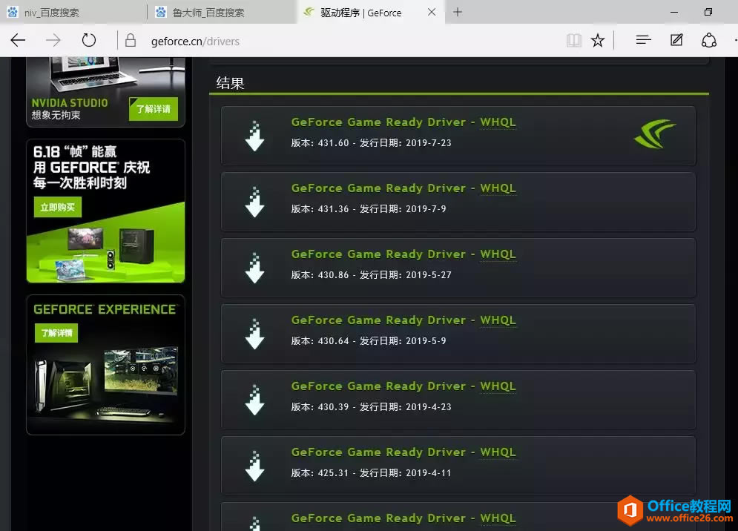
Task: Open NVIDIA Studio laptop banner image
Action: pos(105,92)
